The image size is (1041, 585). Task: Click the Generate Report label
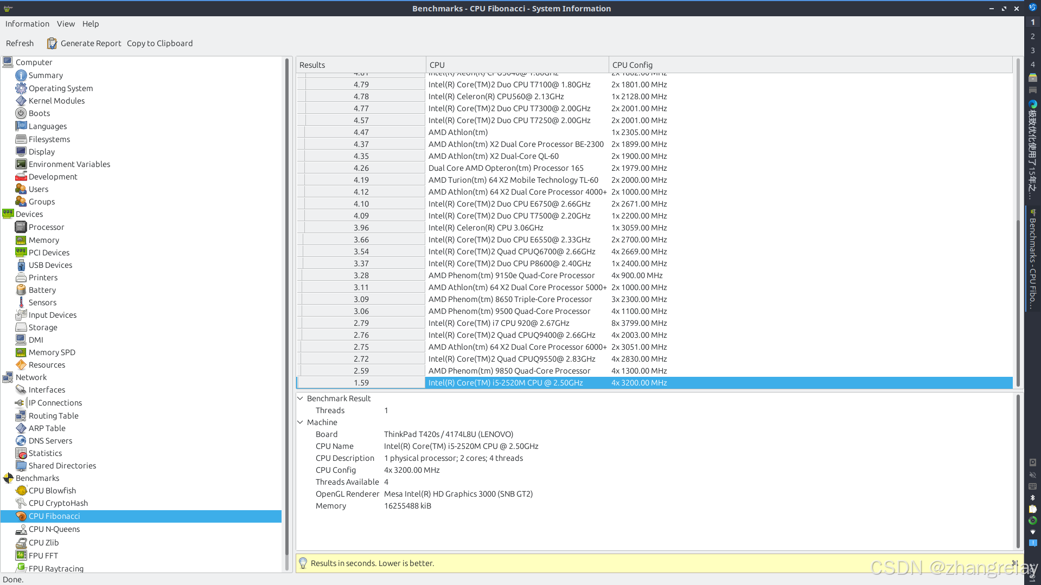pos(91,43)
